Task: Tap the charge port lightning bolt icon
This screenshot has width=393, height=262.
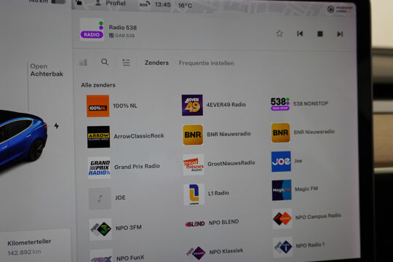Action: click(x=57, y=126)
